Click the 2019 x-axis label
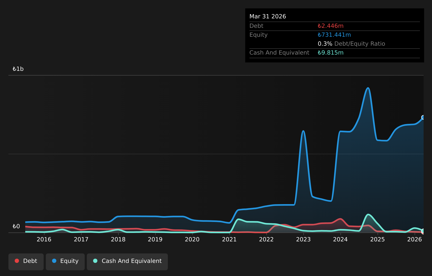The image size is (432, 276). click(x=155, y=240)
